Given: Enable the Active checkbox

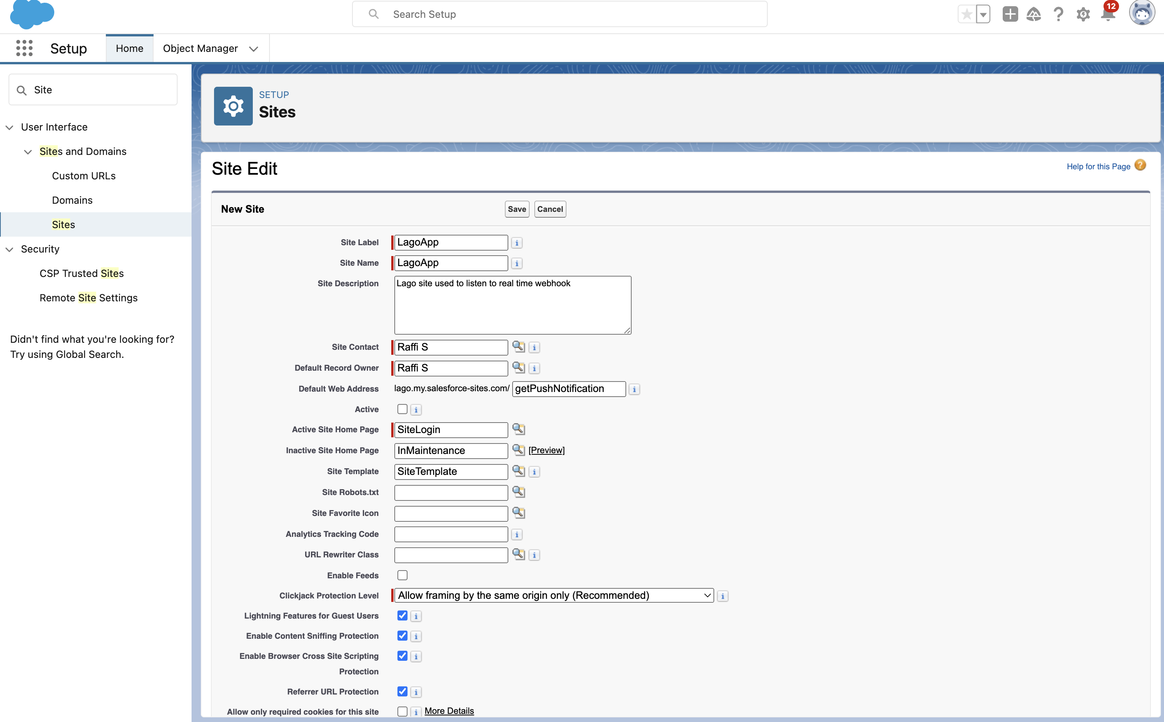Looking at the screenshot, I should (x=402, y=409).
